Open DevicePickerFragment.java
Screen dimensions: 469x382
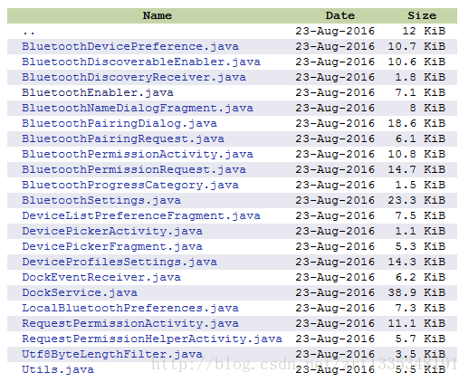tap(112, 246)
